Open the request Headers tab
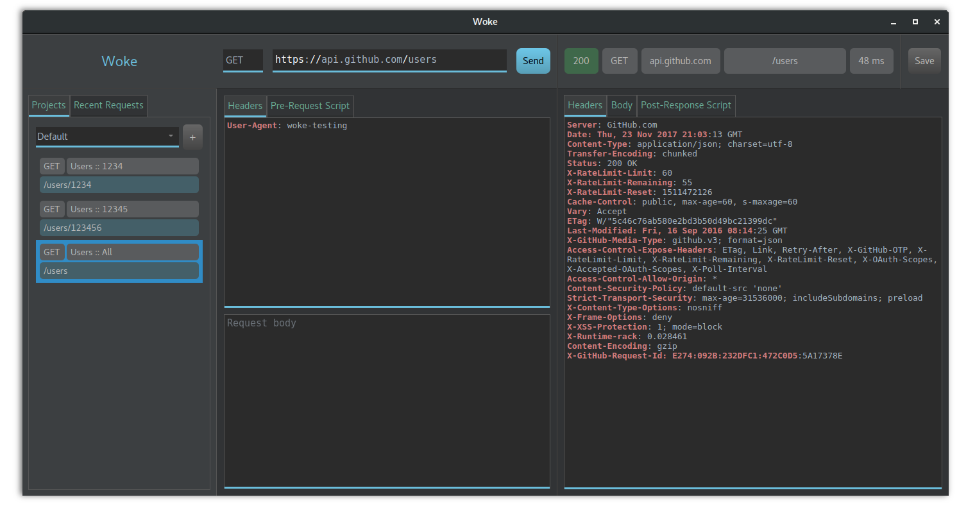 click(x=245, y=106)
